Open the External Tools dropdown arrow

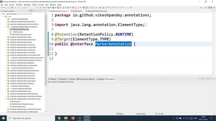coord(60,8)
